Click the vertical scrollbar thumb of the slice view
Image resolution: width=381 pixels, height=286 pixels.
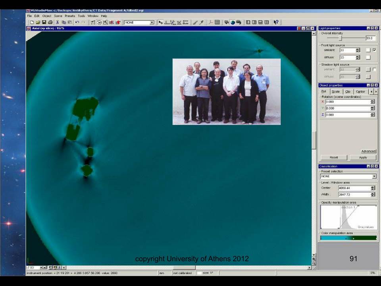point(314,140)
